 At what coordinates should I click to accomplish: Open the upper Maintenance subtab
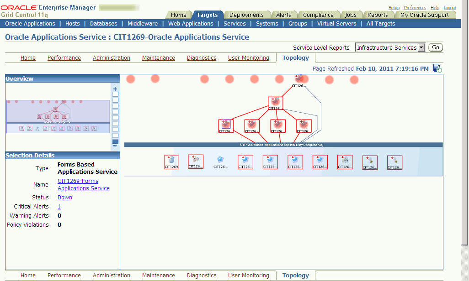159,57
